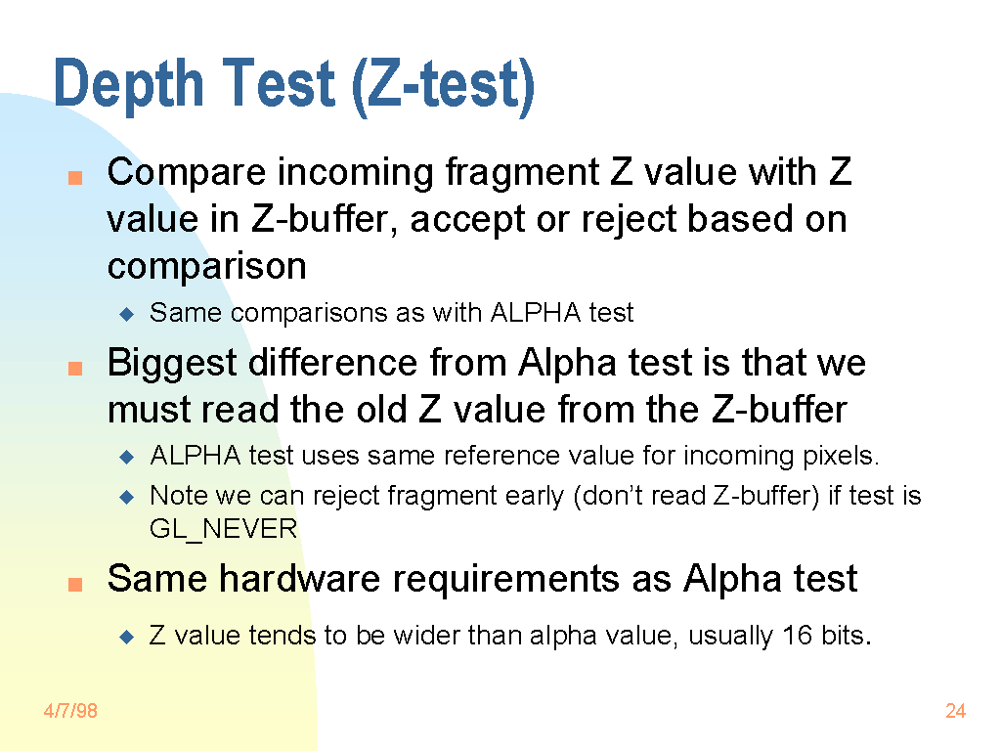Click the "Note we can reject fragment early" line

(x=535, y=496)
